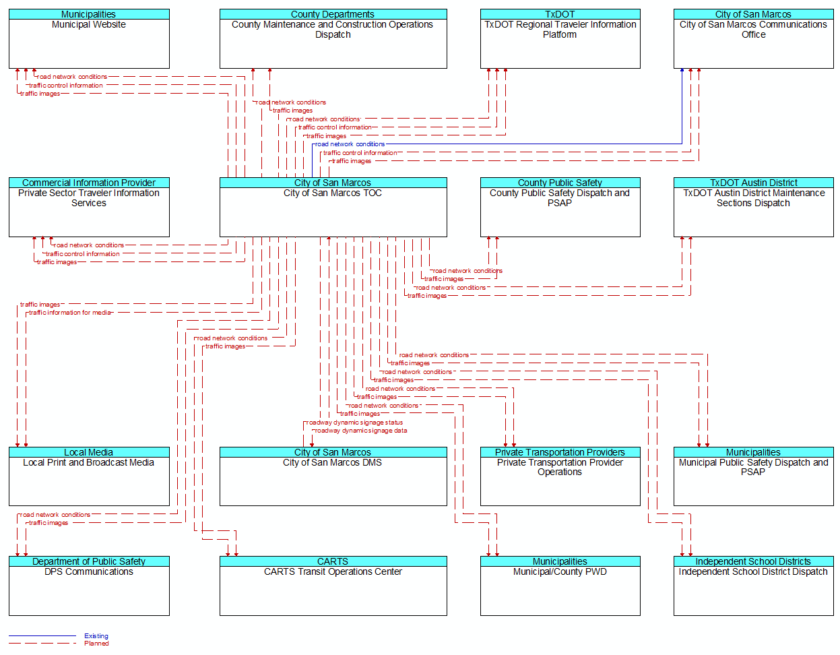
Task: Select the TxDOT Austin District header
Action: (753, 183)
